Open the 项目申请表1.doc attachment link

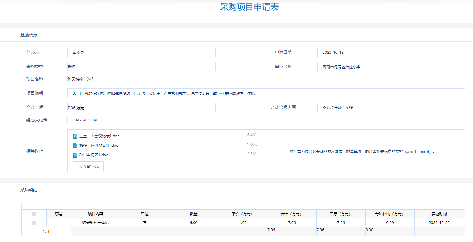coord(94,155)
